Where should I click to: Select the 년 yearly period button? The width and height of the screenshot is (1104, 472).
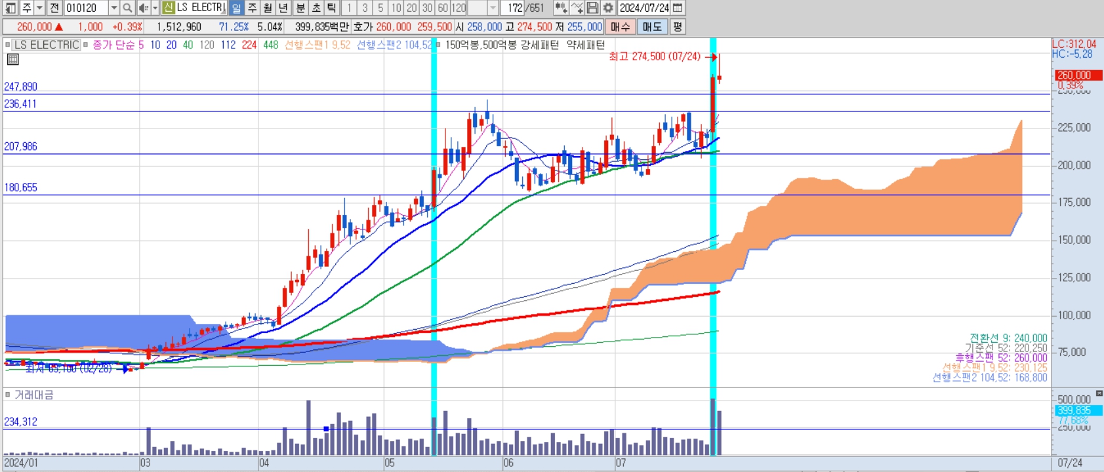click(x=283, y=8)
